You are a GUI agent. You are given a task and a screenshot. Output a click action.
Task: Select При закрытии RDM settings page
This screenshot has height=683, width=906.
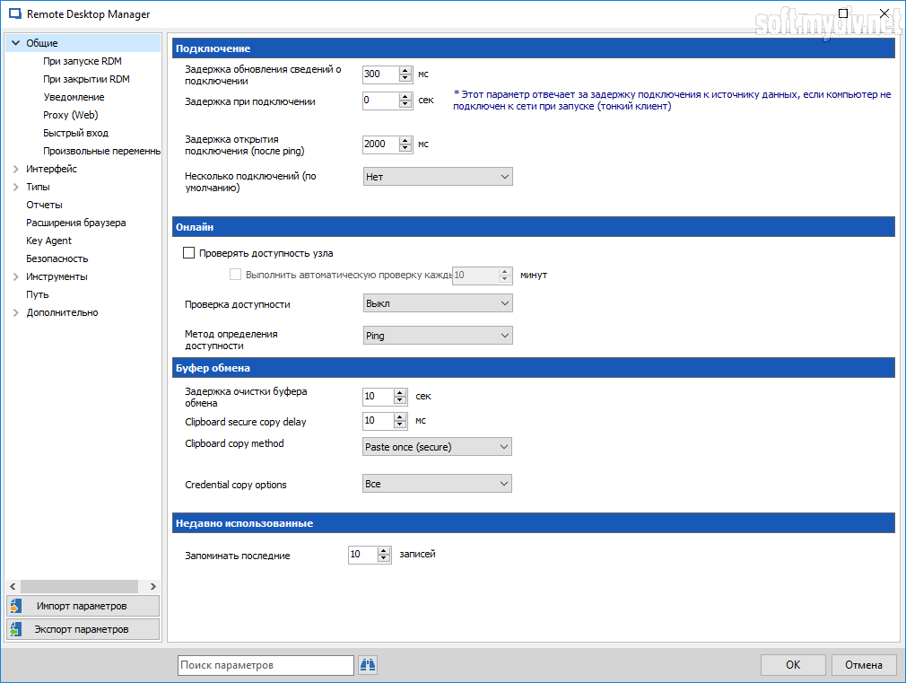tap(86, 79)
